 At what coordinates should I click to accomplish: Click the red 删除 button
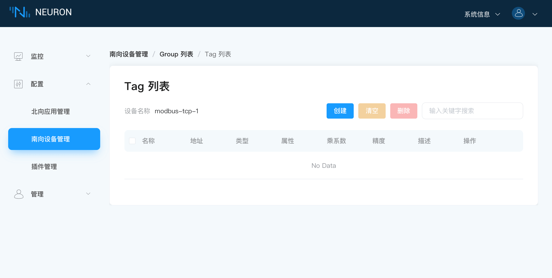pos(404,111)
